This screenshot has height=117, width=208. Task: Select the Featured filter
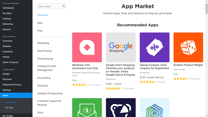click(x=42, y=15)
